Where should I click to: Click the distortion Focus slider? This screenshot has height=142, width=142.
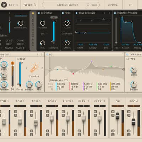(20, 74)
